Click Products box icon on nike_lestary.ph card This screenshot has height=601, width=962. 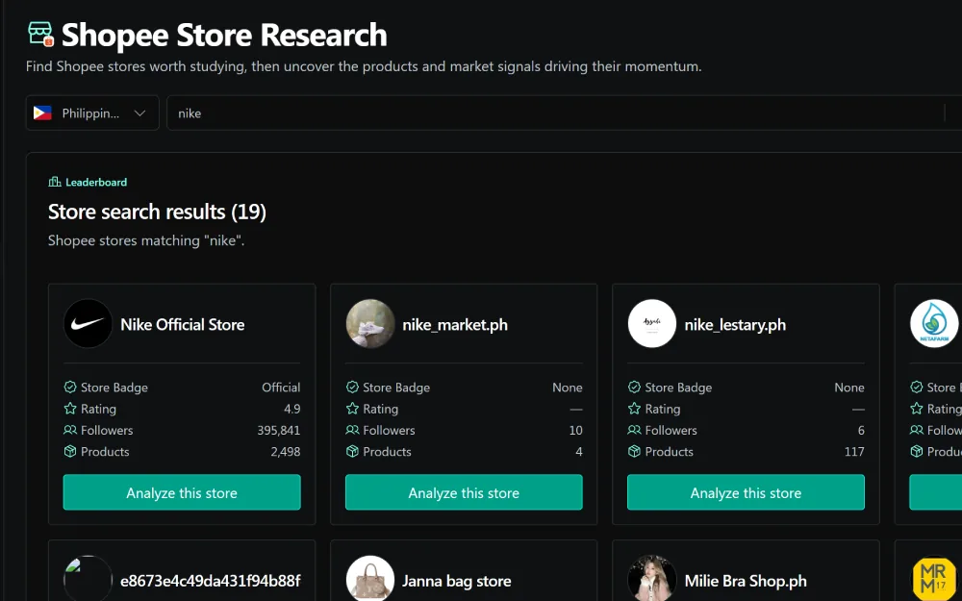point(634,451)
